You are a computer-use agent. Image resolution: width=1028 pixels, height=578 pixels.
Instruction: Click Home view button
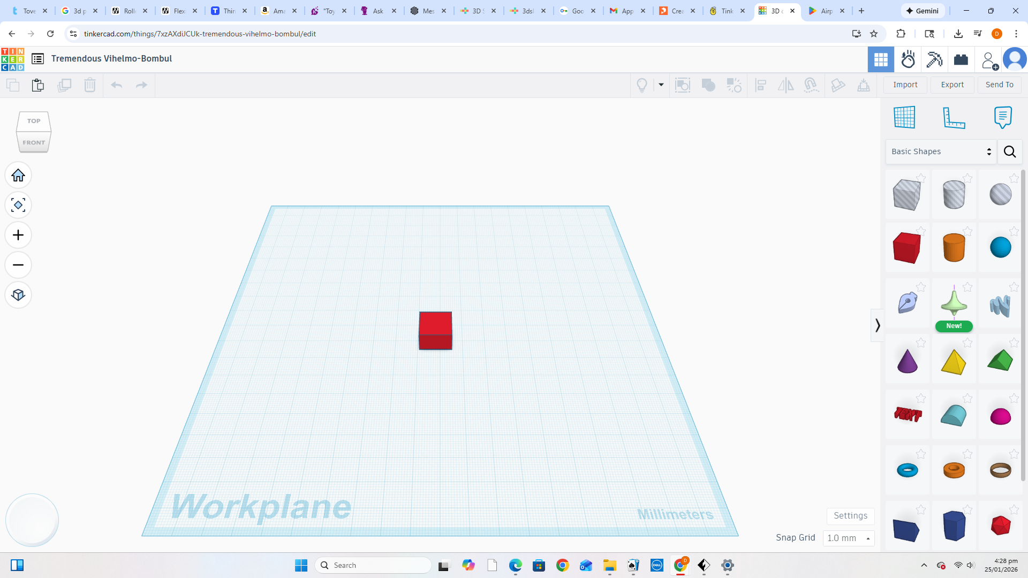coord(18,176)
